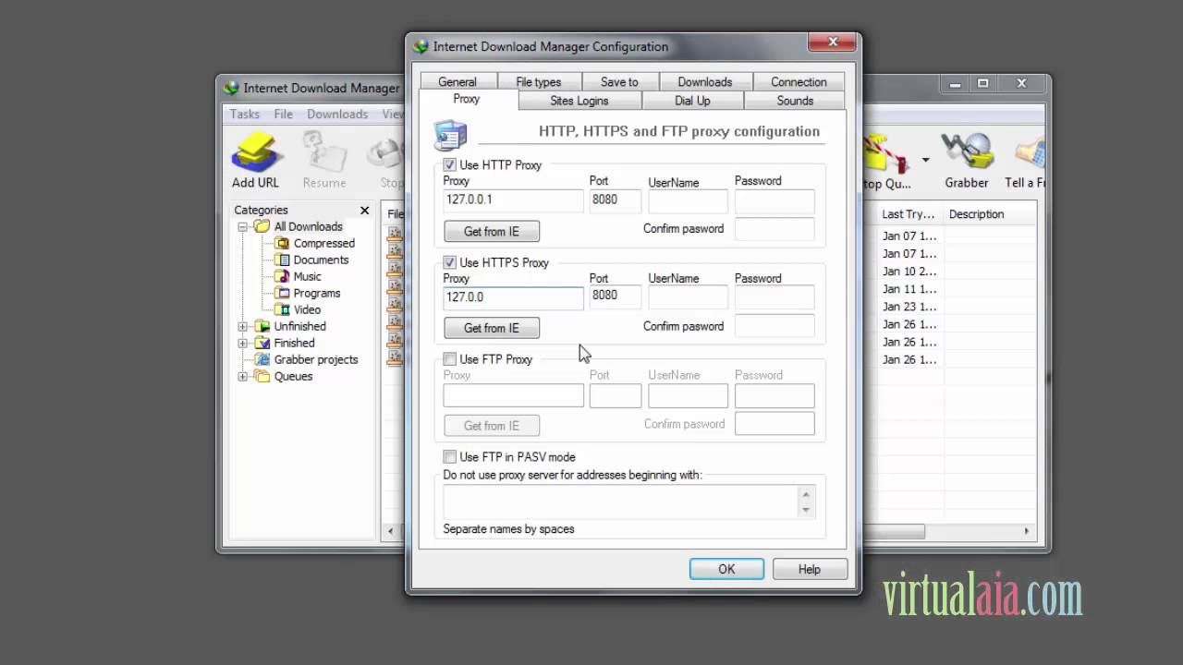Switch to the Connection tab
This screenshot has height=665, width=1183.
(799, 81)
